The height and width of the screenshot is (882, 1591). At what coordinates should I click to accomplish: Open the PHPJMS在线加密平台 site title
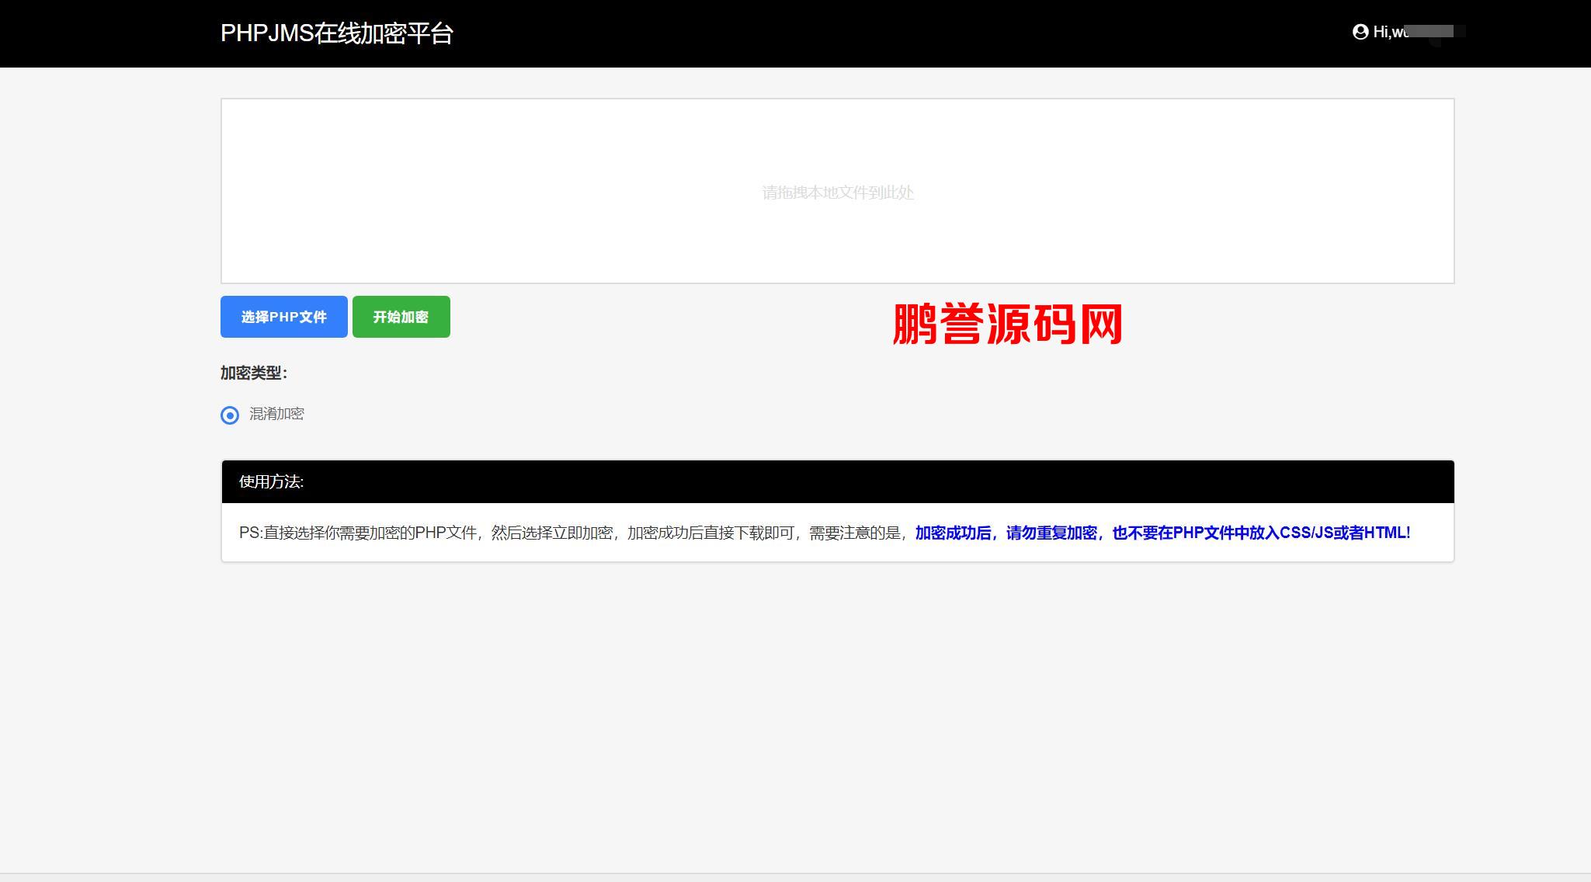tap(337, 33)
